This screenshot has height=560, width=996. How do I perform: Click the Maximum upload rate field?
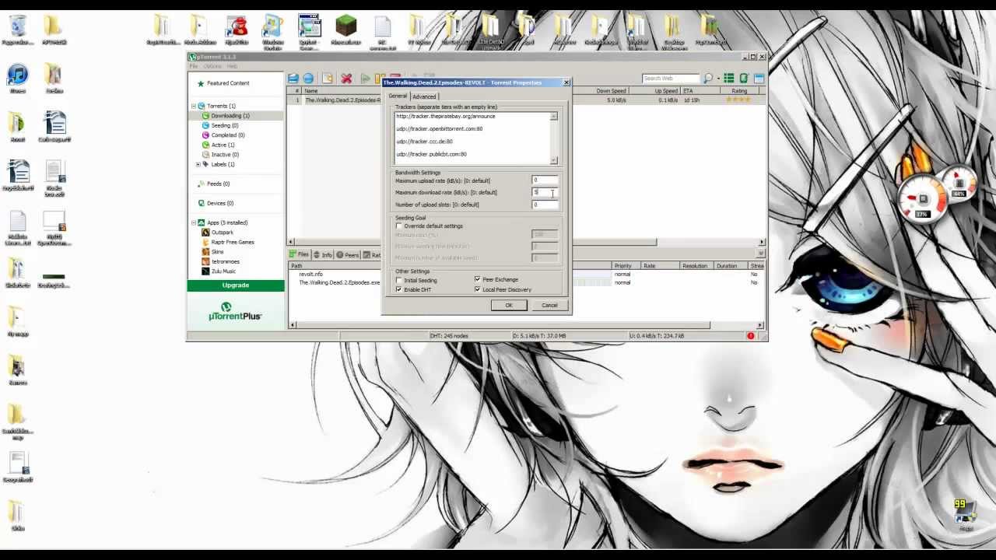545,180
